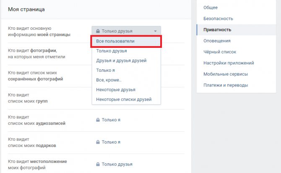Viewport: 281px width, 173px height.
Task: Open "Настройки приложений" in the sidebar
Action: (229, 63)
